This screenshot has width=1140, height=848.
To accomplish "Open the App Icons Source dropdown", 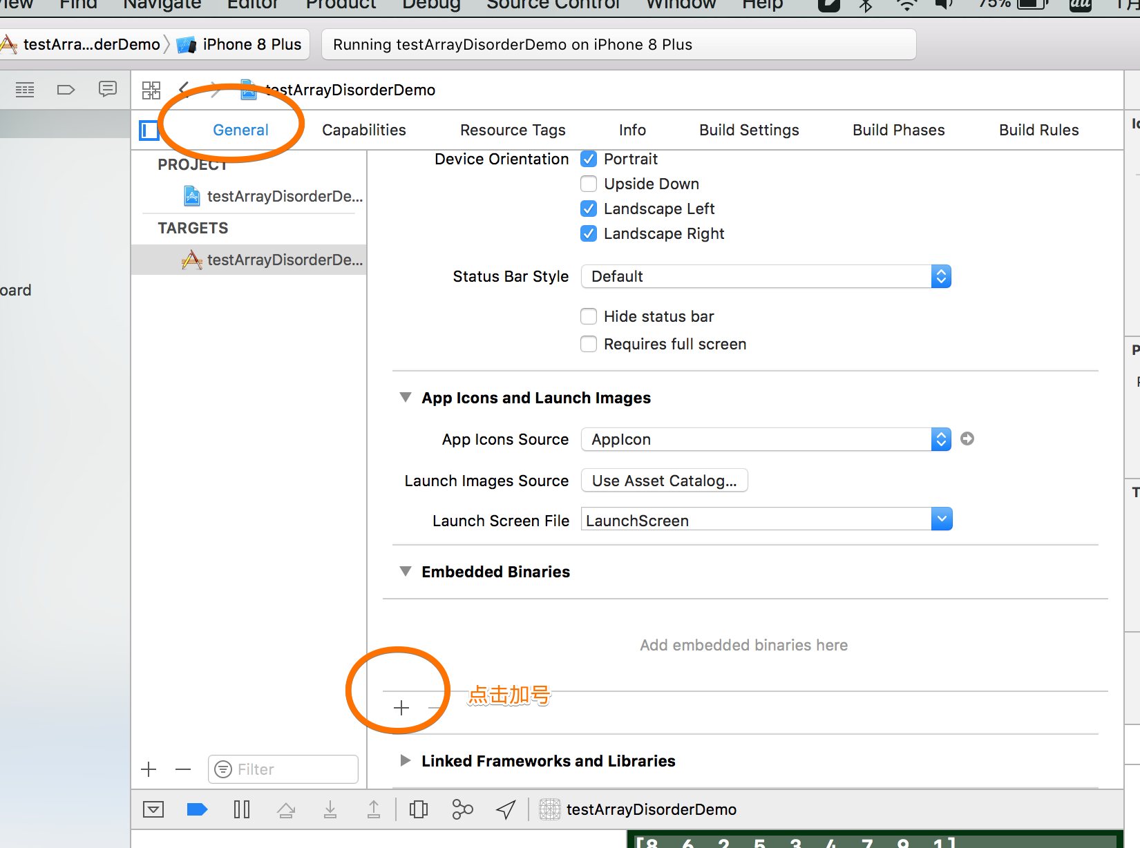I will (x=766, y=439).
